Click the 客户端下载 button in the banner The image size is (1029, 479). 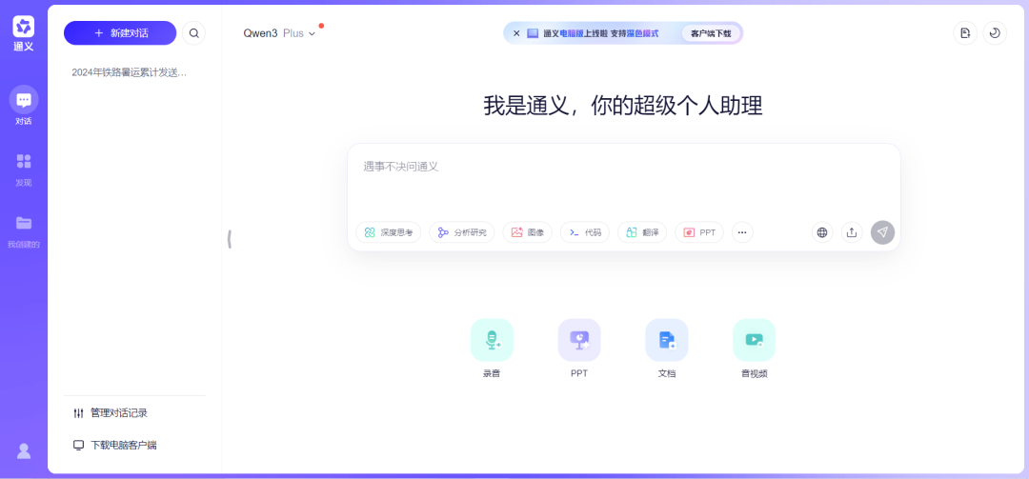coord(711,33)
